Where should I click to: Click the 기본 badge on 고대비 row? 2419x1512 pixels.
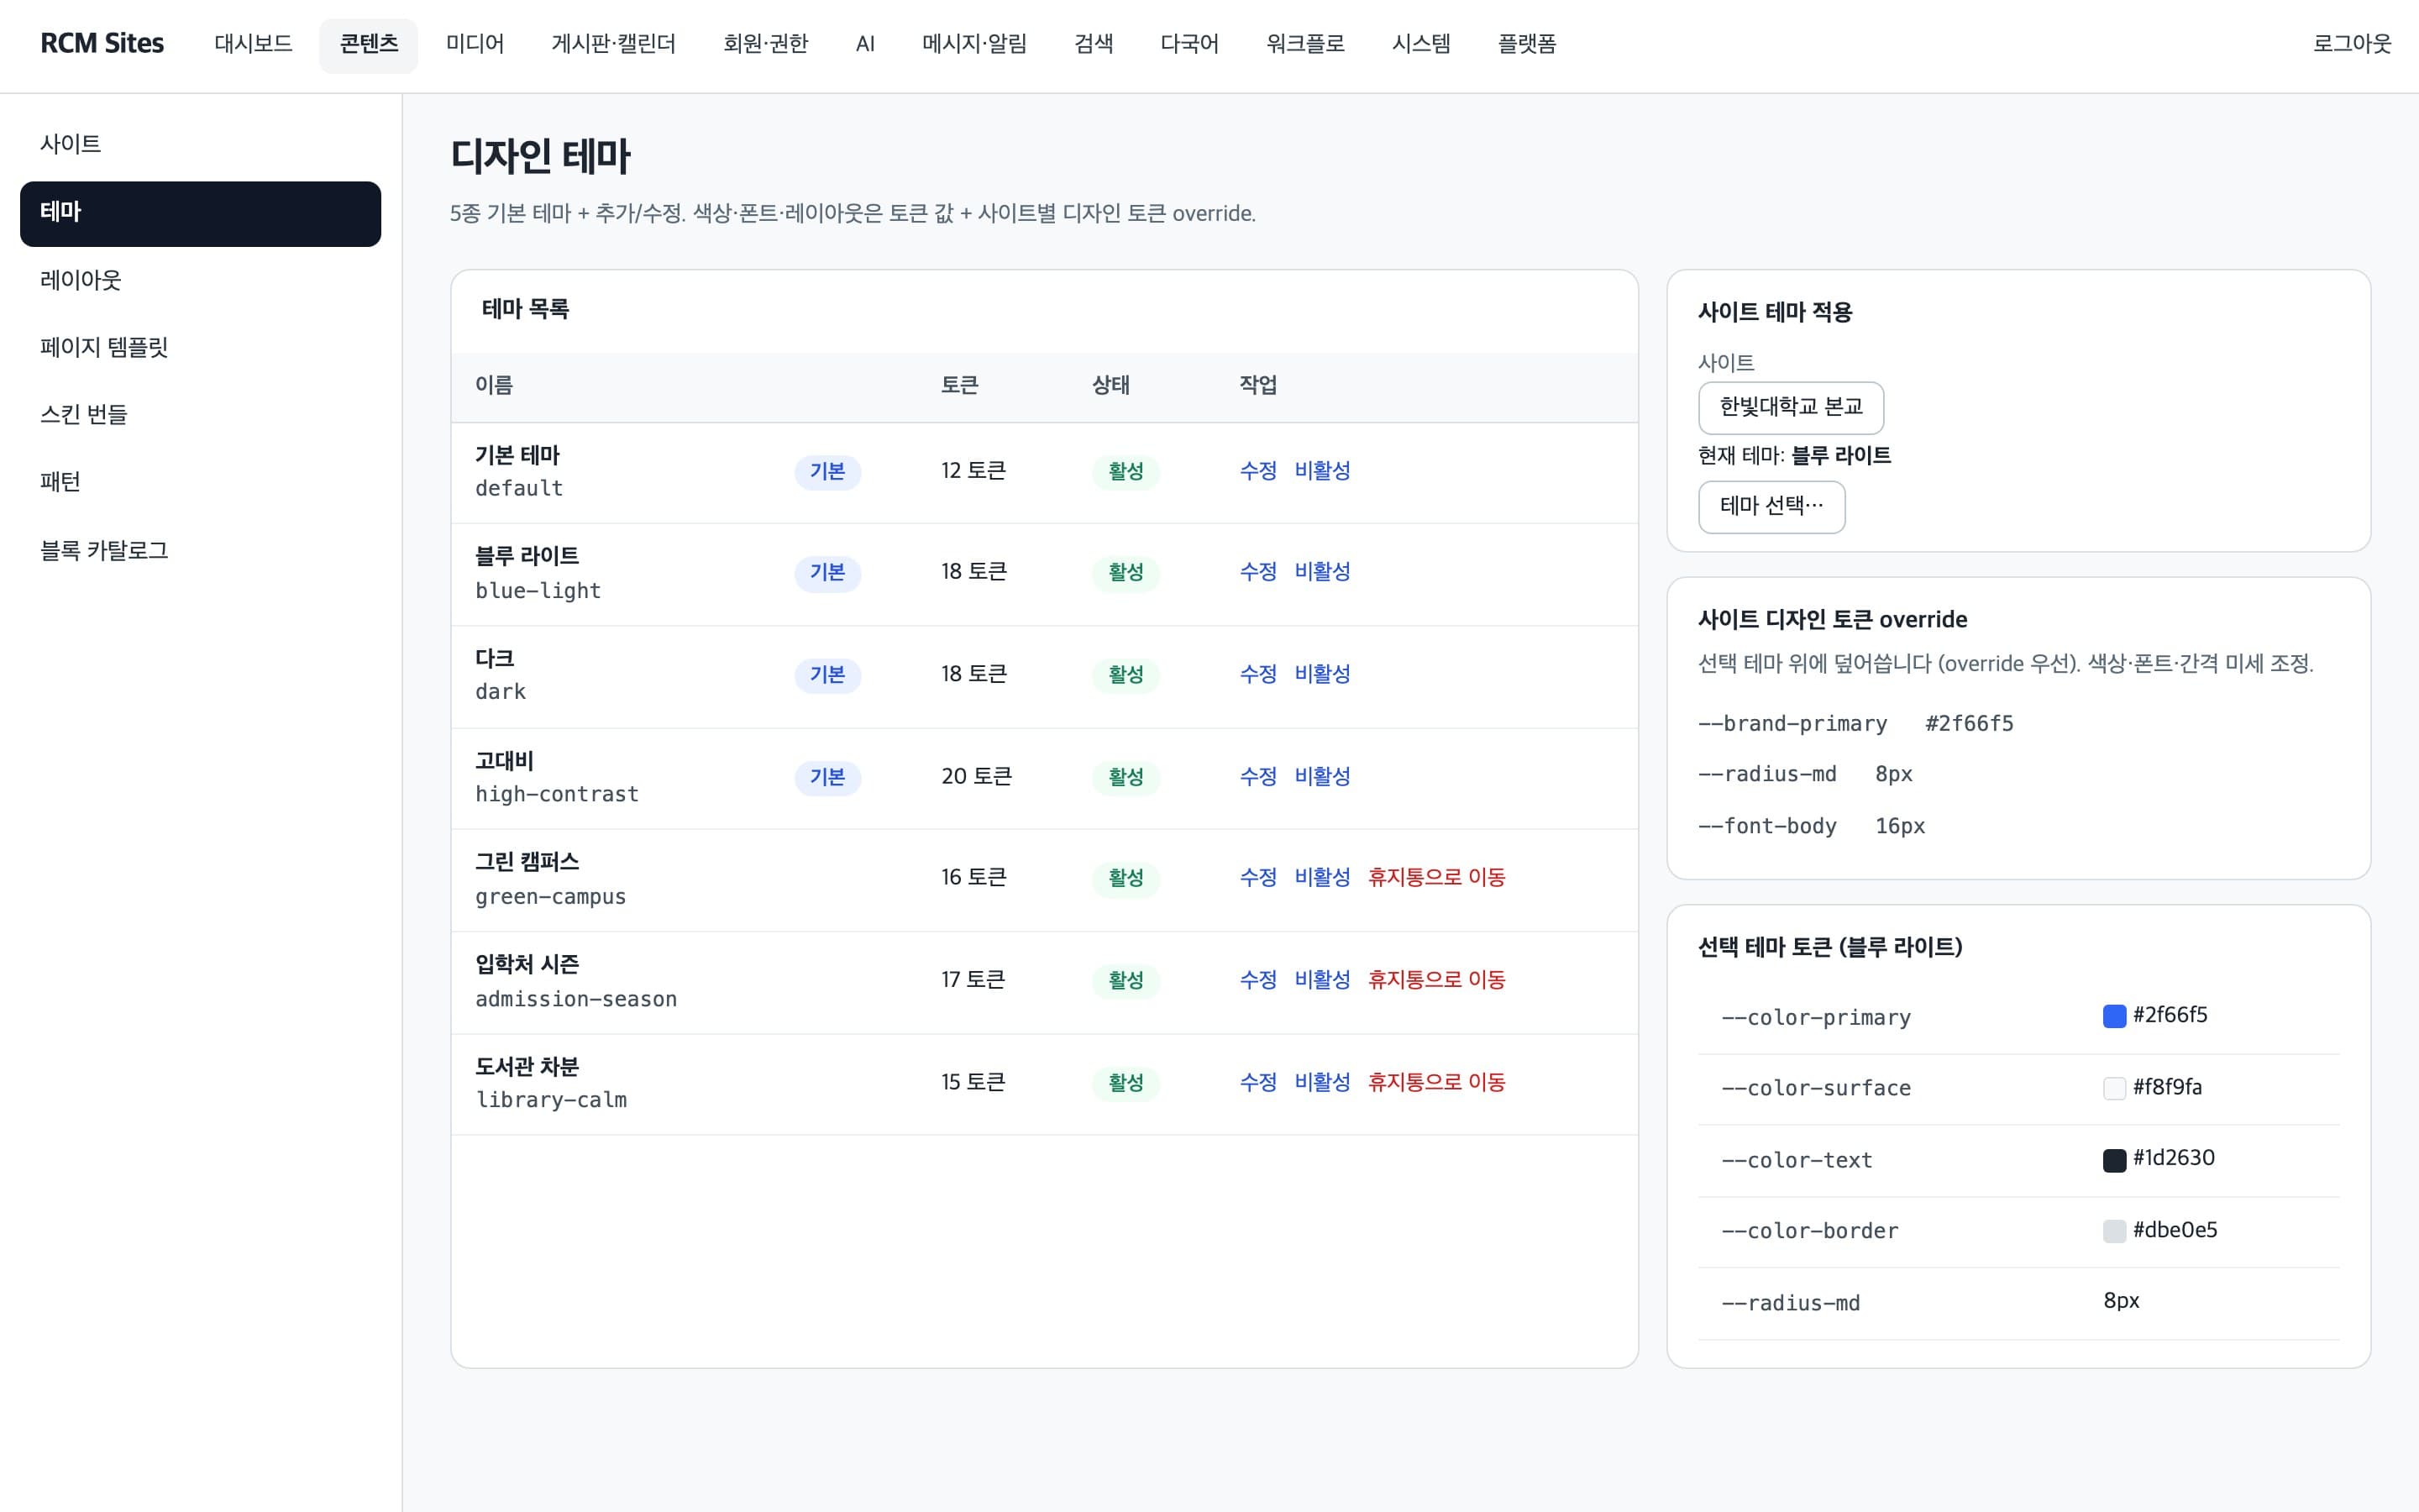(x=827, y=777)
